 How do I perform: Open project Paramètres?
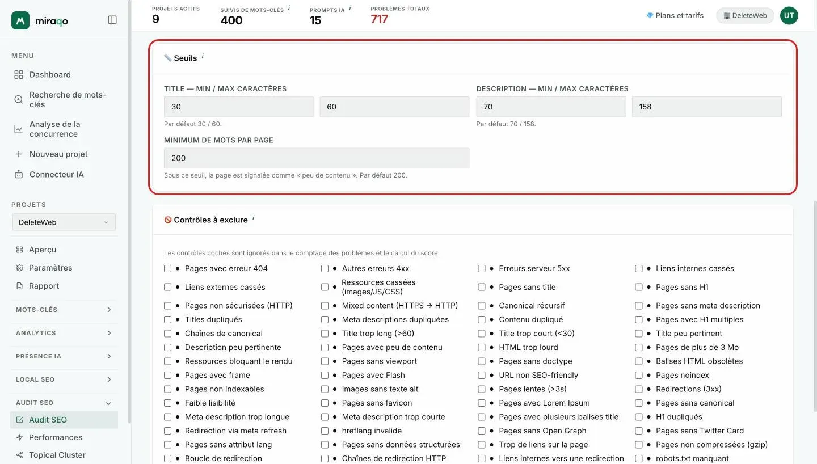[x=64, y=268]
